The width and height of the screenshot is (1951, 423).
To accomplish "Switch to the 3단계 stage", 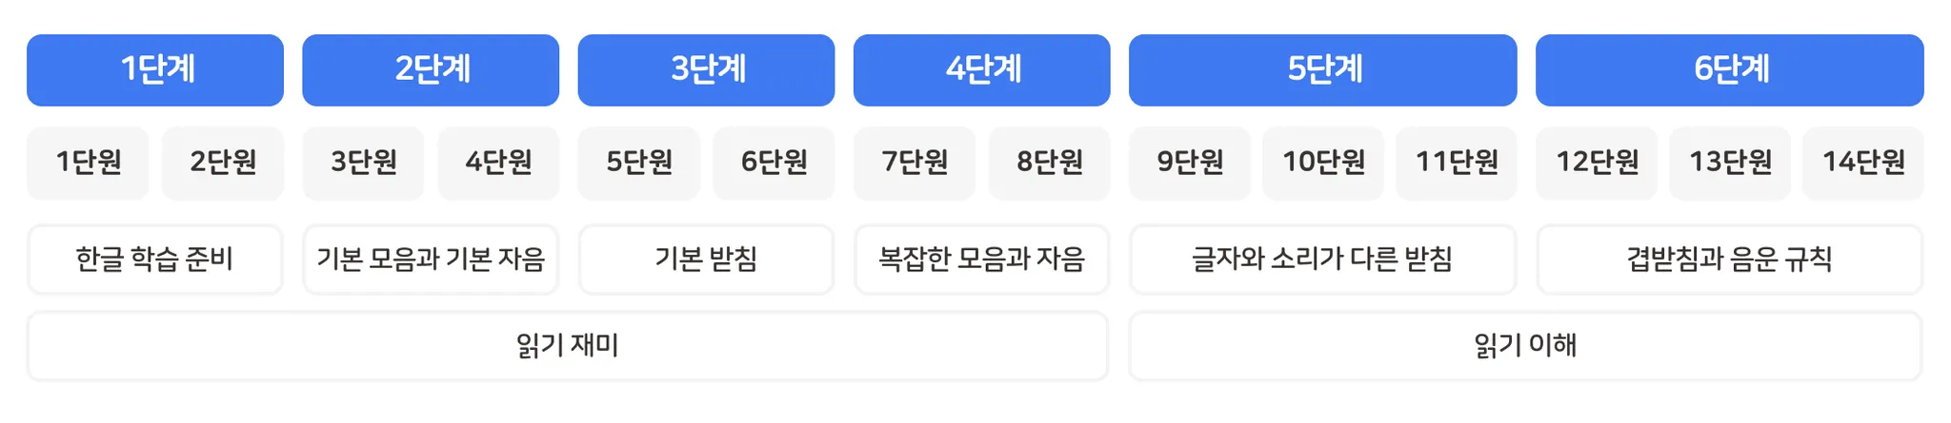I will pyautogui.click(x=706, y=70).
